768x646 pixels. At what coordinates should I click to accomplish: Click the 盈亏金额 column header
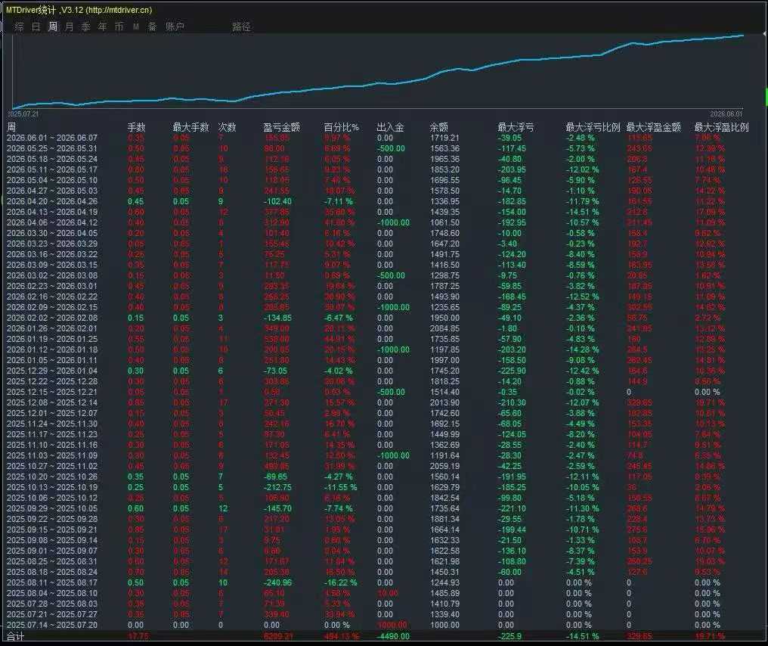282,127
